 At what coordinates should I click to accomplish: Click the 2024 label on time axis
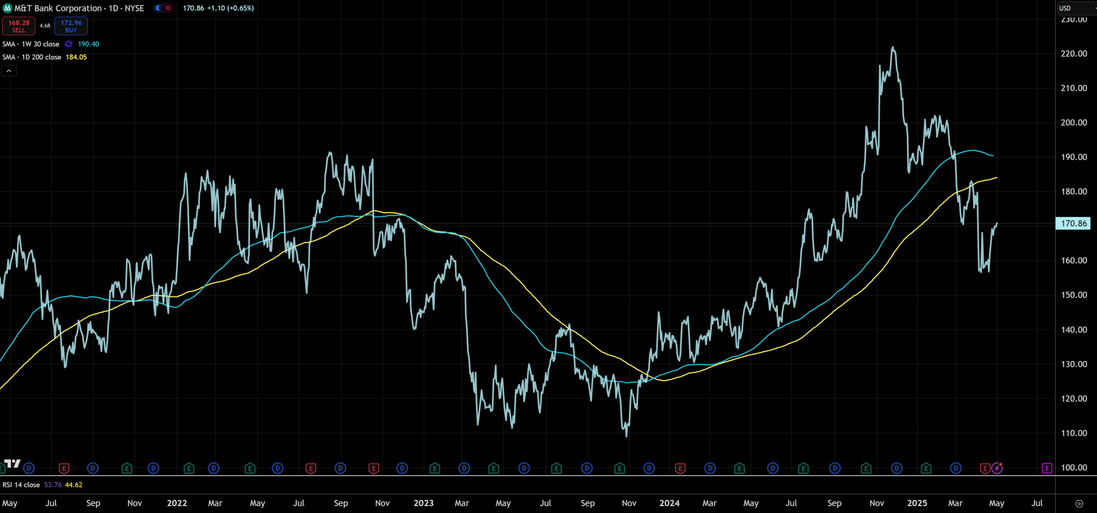point(669,503)
